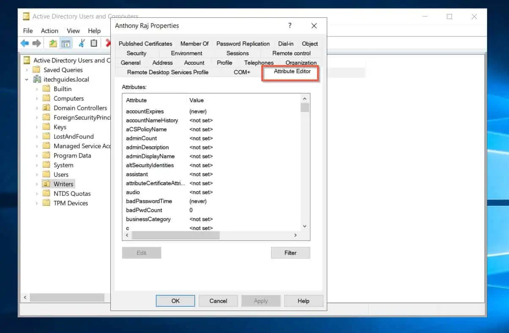Viewport: 509px width, 333px height.
Task: Click the console tree scroll-left arrow
Action: point(25,298)
